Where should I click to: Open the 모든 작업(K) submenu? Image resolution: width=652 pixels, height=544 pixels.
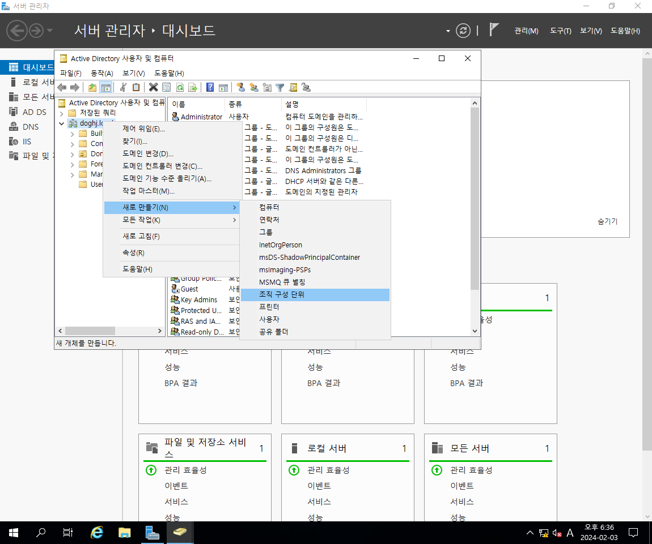[x=171, y=220]
